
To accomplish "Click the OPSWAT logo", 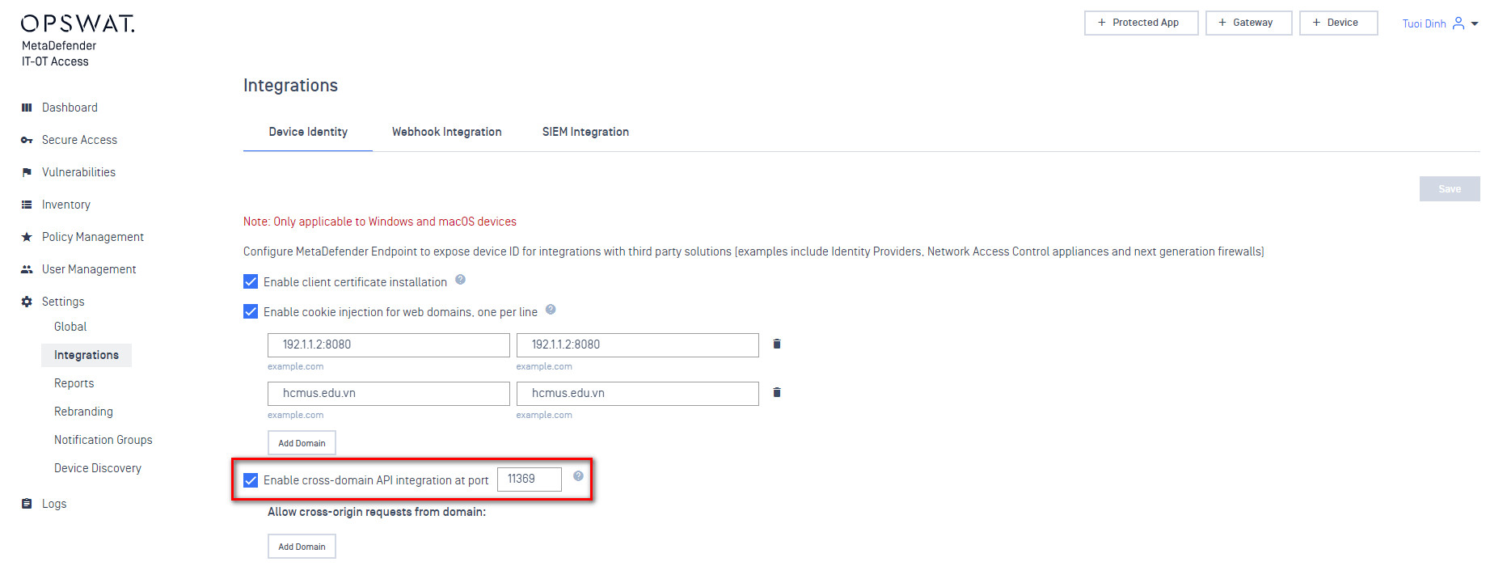I will [x=78, y=23].
